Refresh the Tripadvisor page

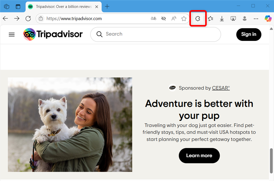pyautogui.click(x=28, y=19)
